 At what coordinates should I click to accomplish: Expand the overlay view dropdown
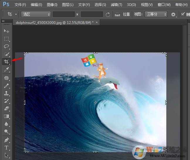coord(156,14)
